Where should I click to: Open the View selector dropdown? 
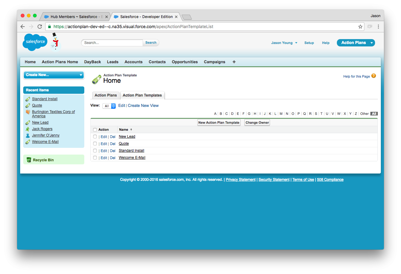pyautogui.click(x=109, y=106)
